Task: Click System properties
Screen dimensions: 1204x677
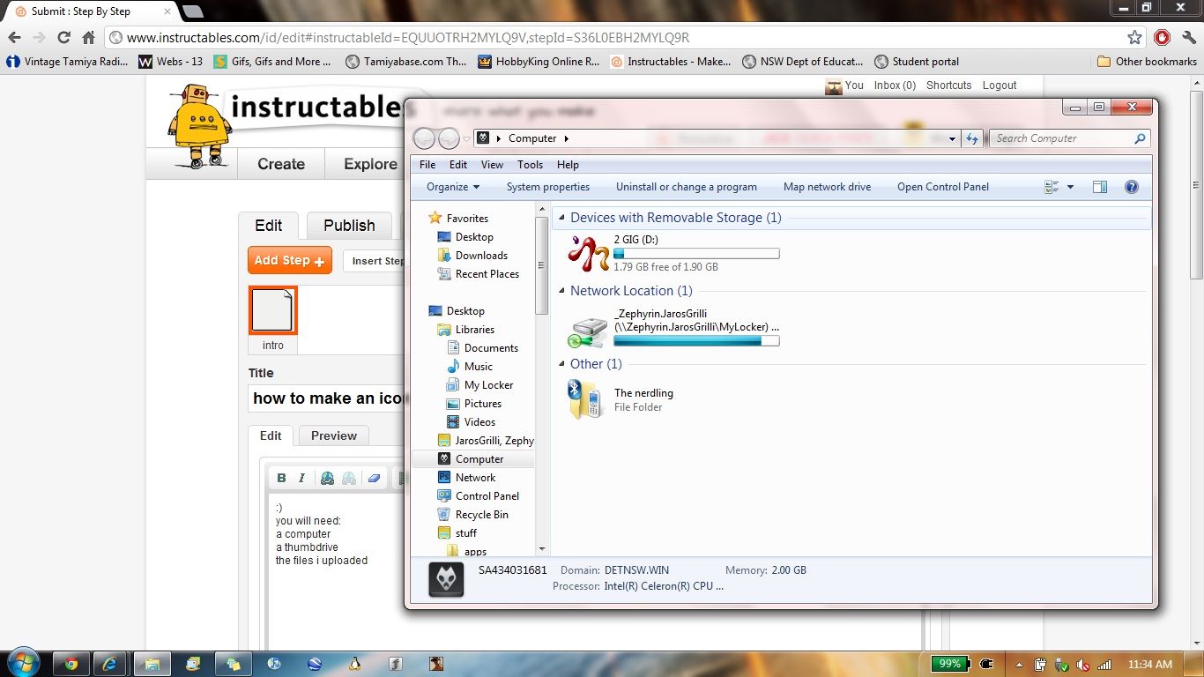Action: (548, 187)
